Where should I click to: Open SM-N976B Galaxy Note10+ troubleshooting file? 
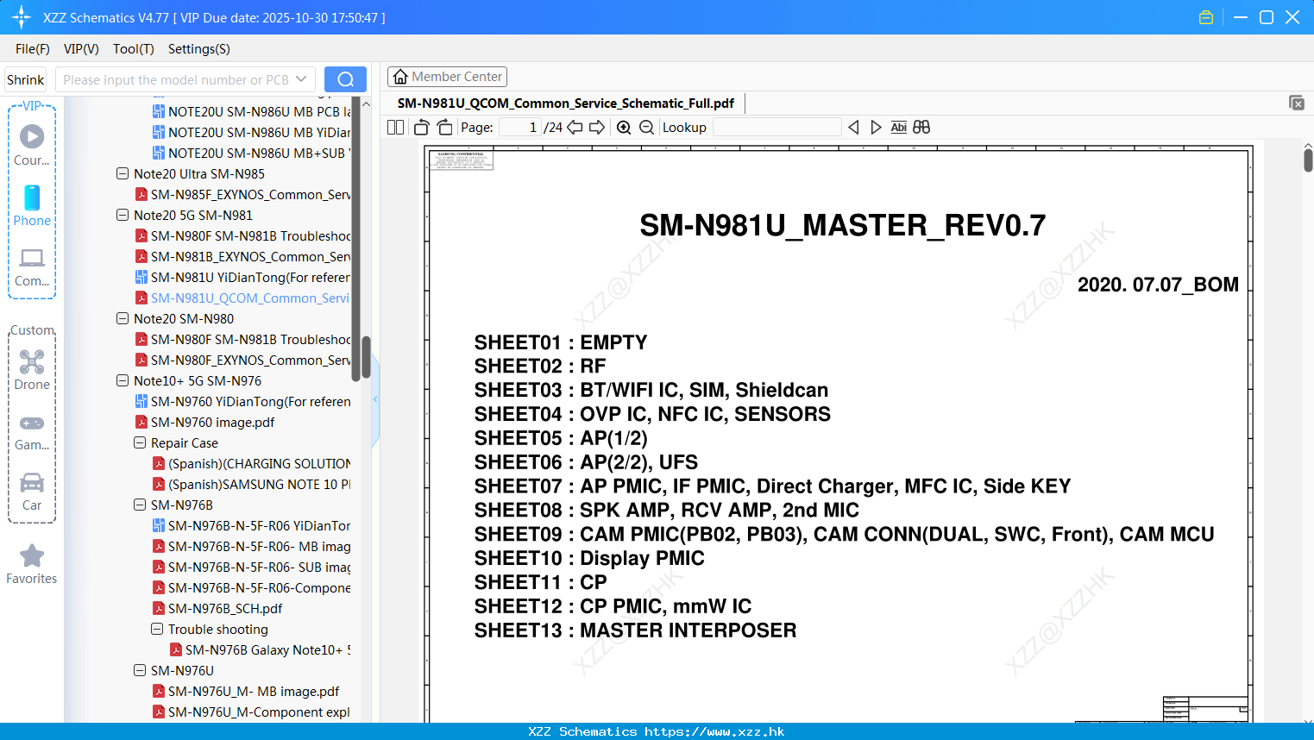pyautogui.click(x=260, y=649)
